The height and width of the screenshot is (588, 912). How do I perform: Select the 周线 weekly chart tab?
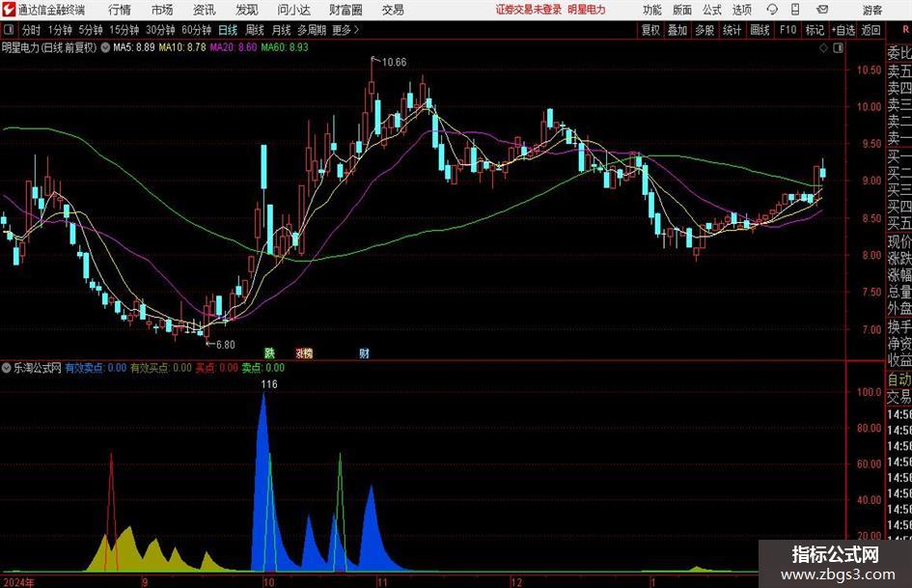(x=254, y=30)
